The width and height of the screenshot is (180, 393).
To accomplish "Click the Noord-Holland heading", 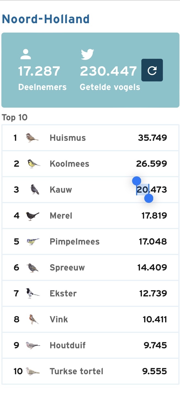I will point(46,19).
